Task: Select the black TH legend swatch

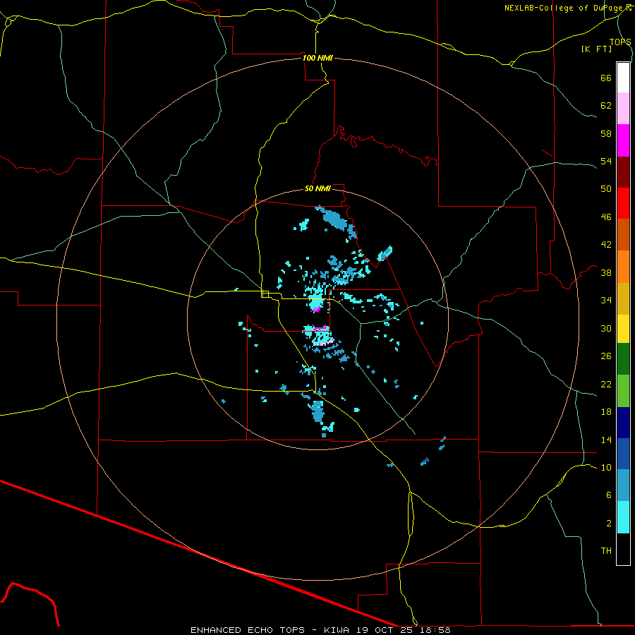Action: coord(623,549)
